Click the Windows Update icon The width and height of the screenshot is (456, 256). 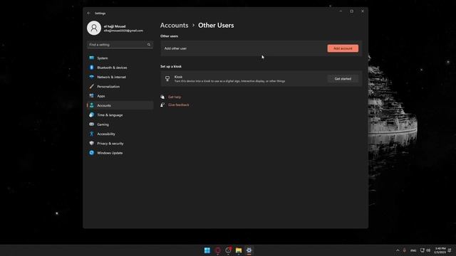click(x=92, y=153)
